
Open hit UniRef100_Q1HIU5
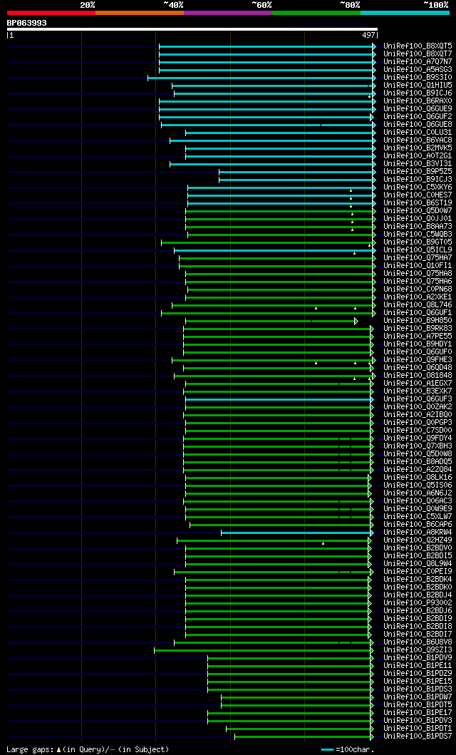pos(418,86)
